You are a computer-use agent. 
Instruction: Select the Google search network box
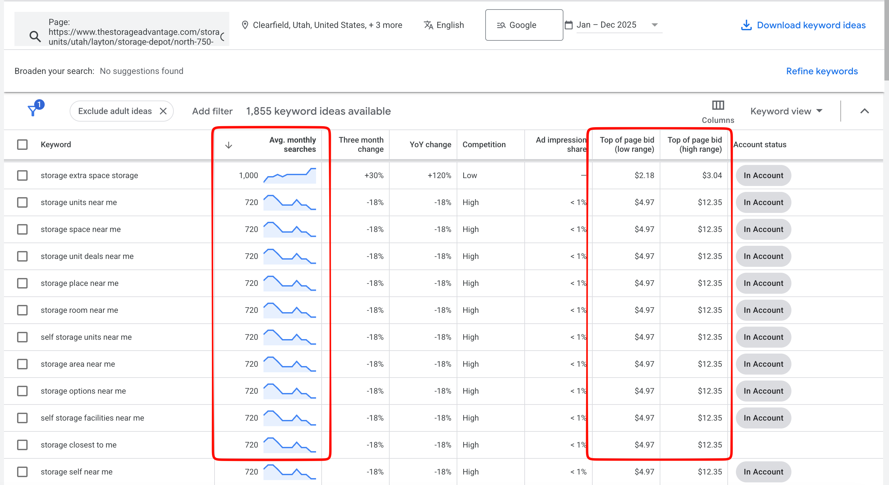coord(524,25)
